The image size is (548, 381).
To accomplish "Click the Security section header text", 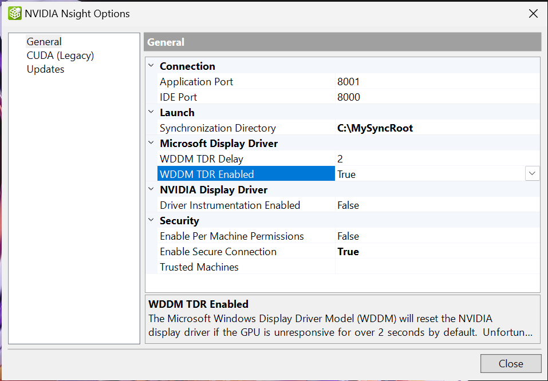I will click(x=179, y=220).
